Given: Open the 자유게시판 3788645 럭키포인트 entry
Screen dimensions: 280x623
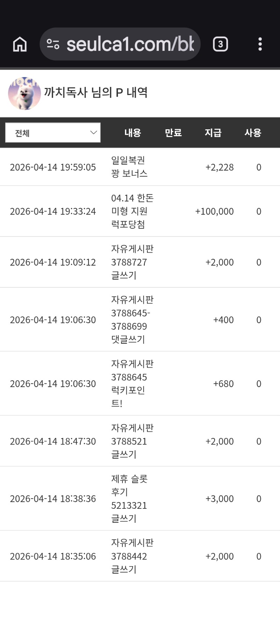Looking at the screenshot, I should (x=132, y=384).
